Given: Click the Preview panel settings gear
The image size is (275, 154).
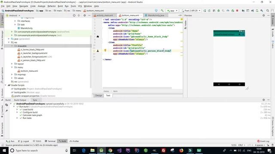Looking at the screenshot, I should pyautogui.click(x=263, y=15).
